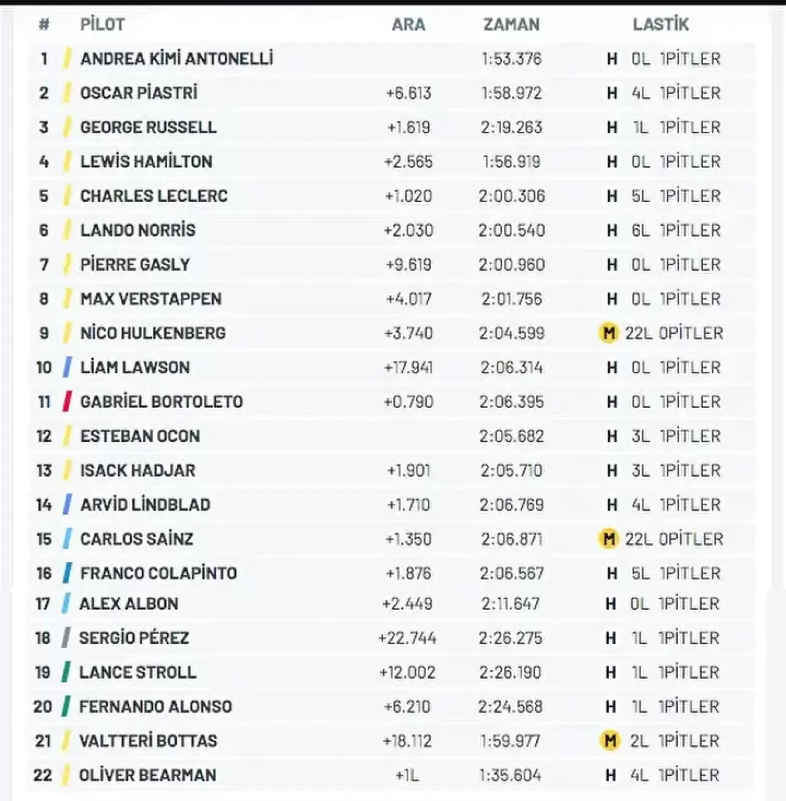Select driver name Andrea Kimi Antonelli
The width and height of the screenshot is (786, 801).
177,59
